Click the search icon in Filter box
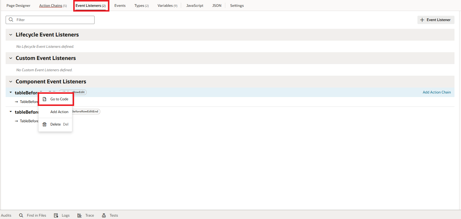 point(11,20)
